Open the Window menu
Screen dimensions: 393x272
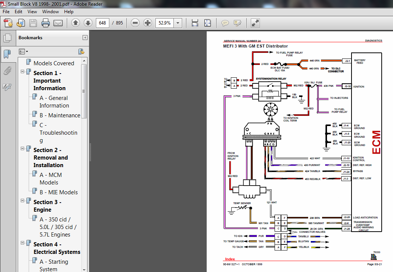50,12
